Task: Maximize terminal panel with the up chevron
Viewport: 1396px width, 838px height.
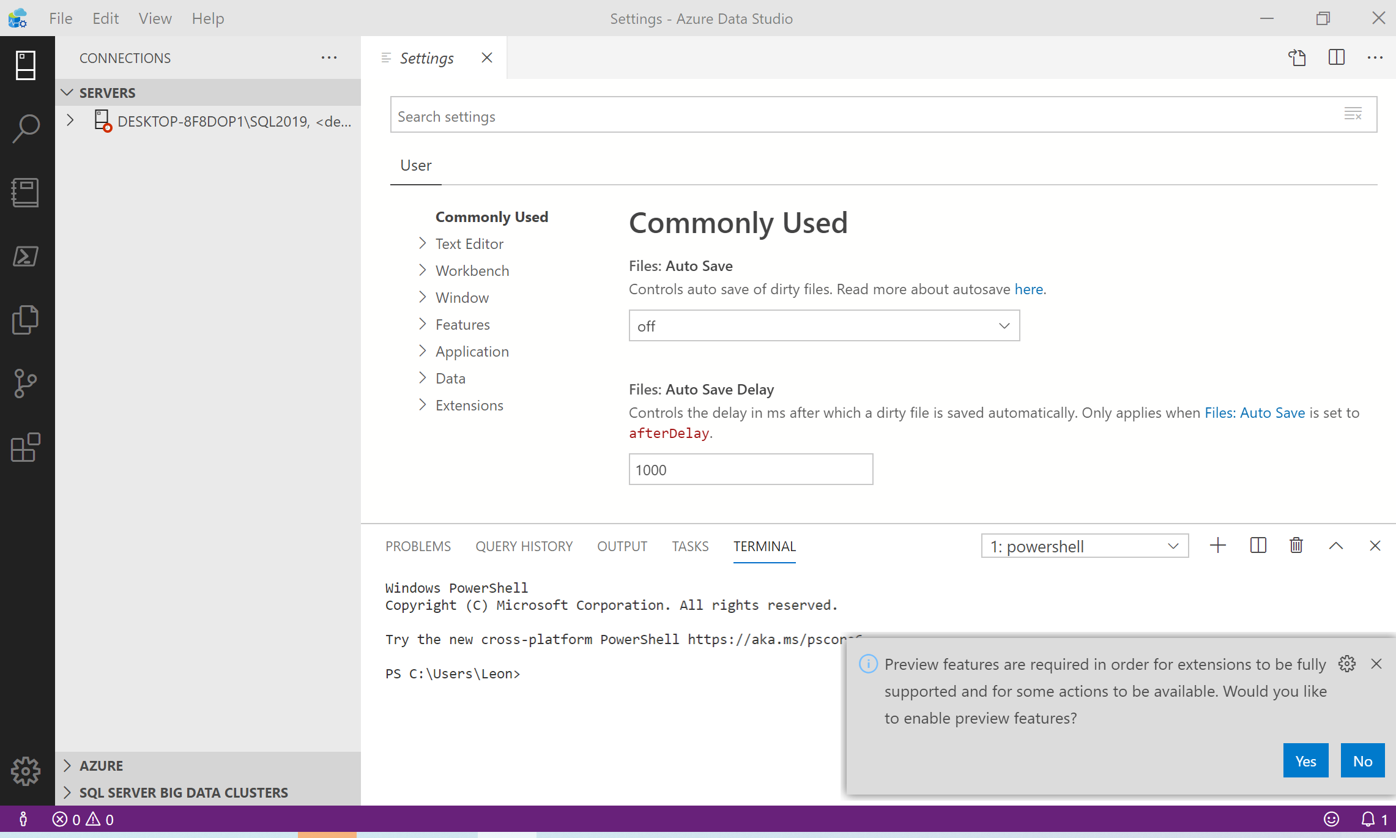Action: [1335, 546]
